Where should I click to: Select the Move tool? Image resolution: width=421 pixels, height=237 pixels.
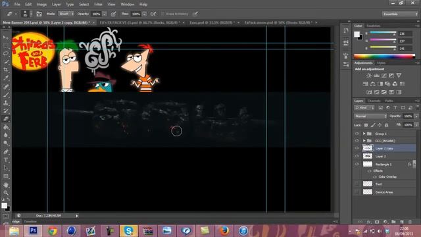(6, 38)
